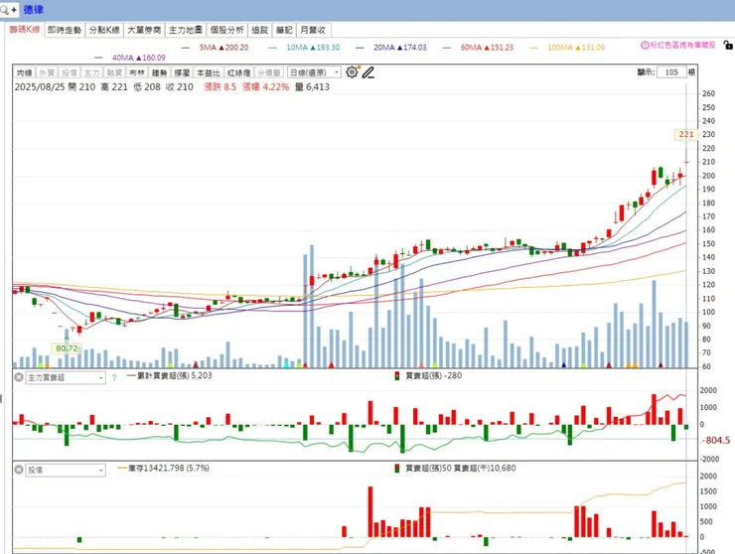
Task: Click the 顯示 bar count field 105
Action: pyautogui.click(x=671, y=72)
